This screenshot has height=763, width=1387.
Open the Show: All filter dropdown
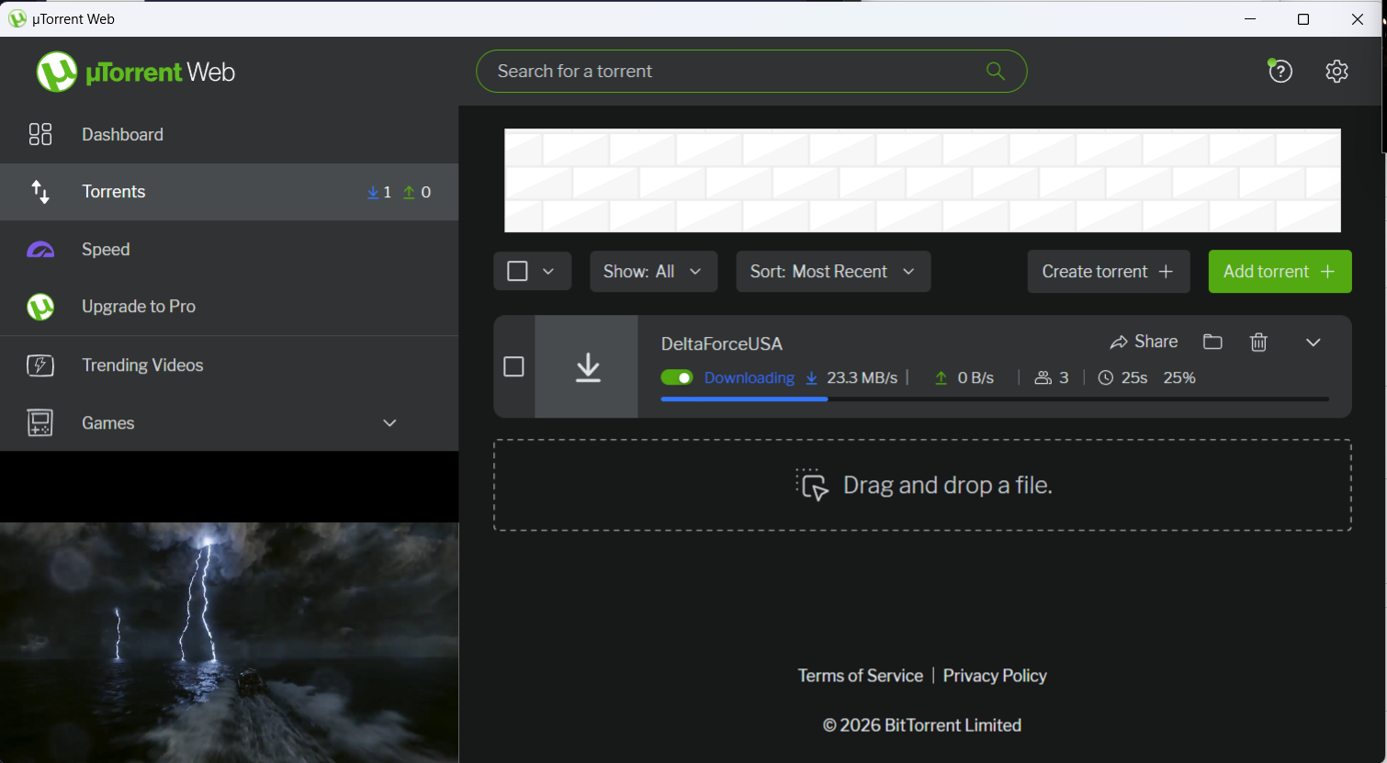tap(653, 272)
